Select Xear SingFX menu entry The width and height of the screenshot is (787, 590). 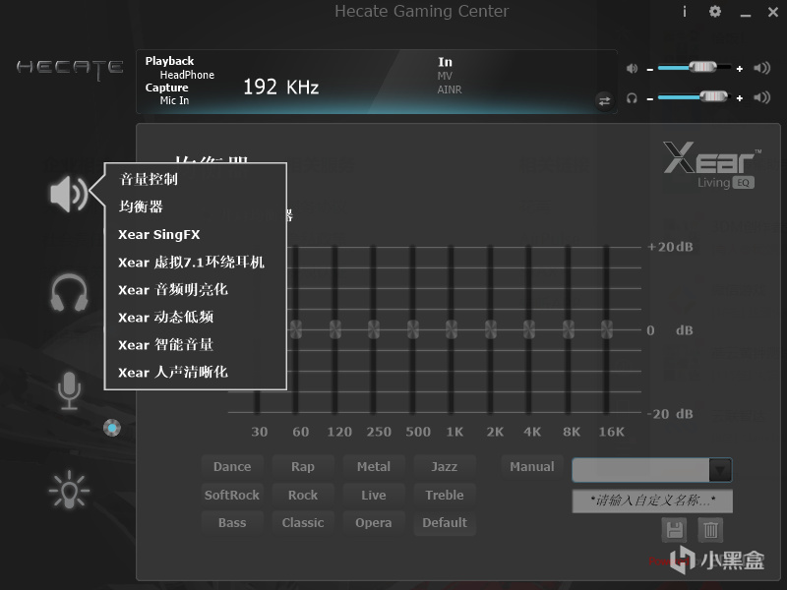pyautogui.click(x=158, y=234)
